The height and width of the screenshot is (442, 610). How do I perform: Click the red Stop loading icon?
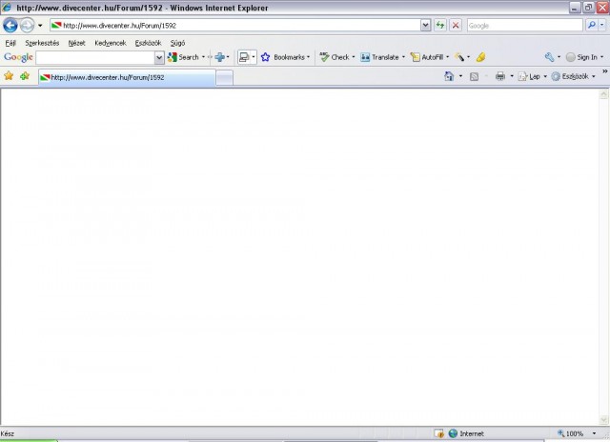(456, 26)
